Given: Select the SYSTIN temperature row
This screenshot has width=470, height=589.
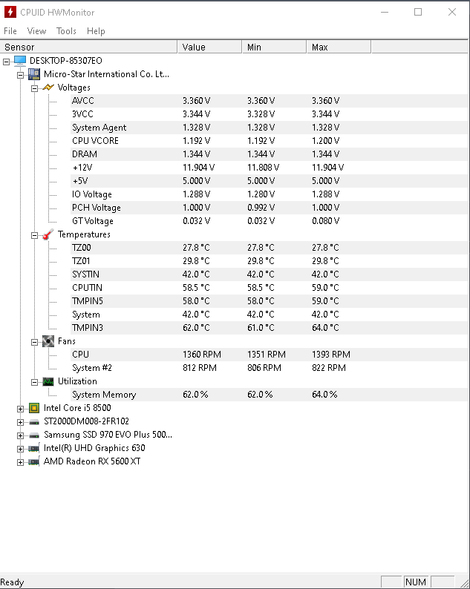Looking at the screenshot, I should 270,274.
